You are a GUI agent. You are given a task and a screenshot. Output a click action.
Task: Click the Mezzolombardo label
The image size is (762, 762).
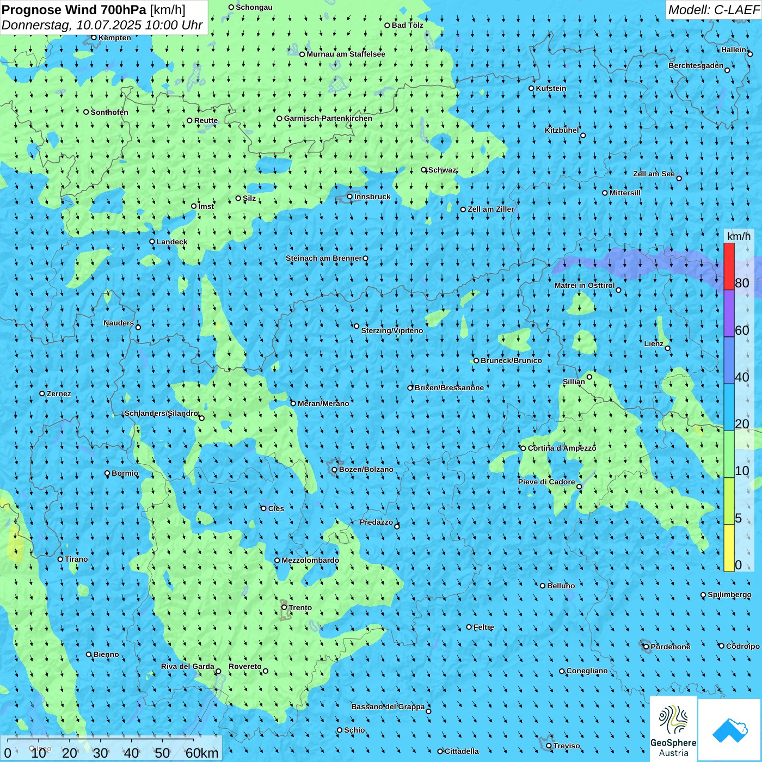tap(310, 560)
